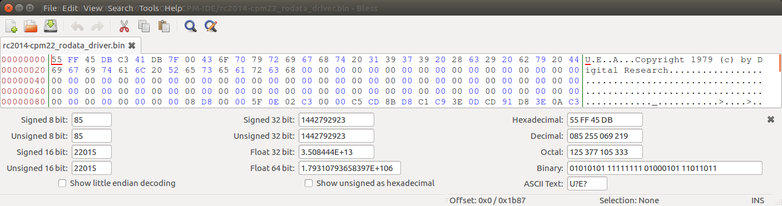Redo the last undone change
Viewport: 782px width, 206px height.
97,26
